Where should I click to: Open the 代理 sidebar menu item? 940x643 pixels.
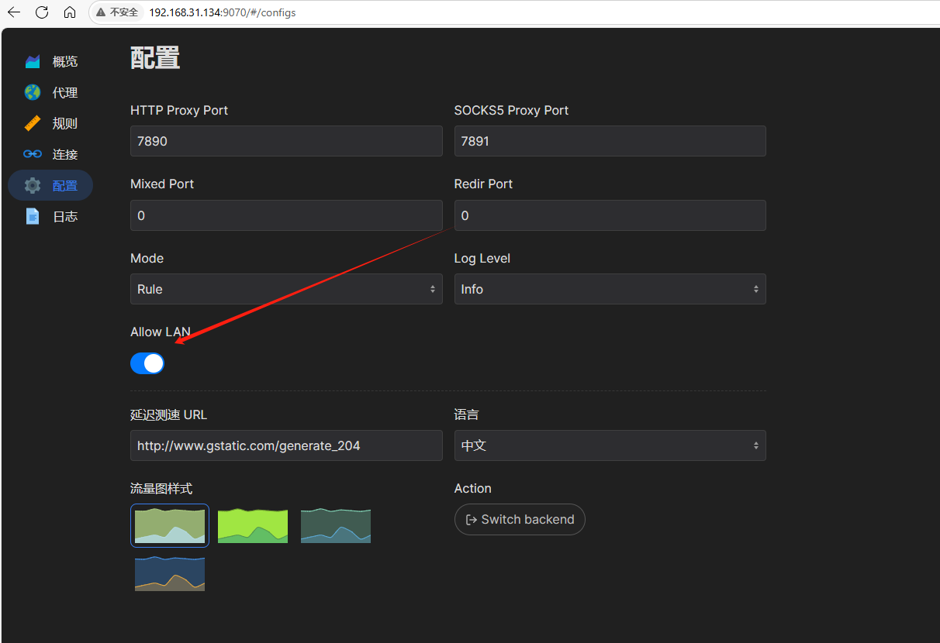click(x=65, y=93)
